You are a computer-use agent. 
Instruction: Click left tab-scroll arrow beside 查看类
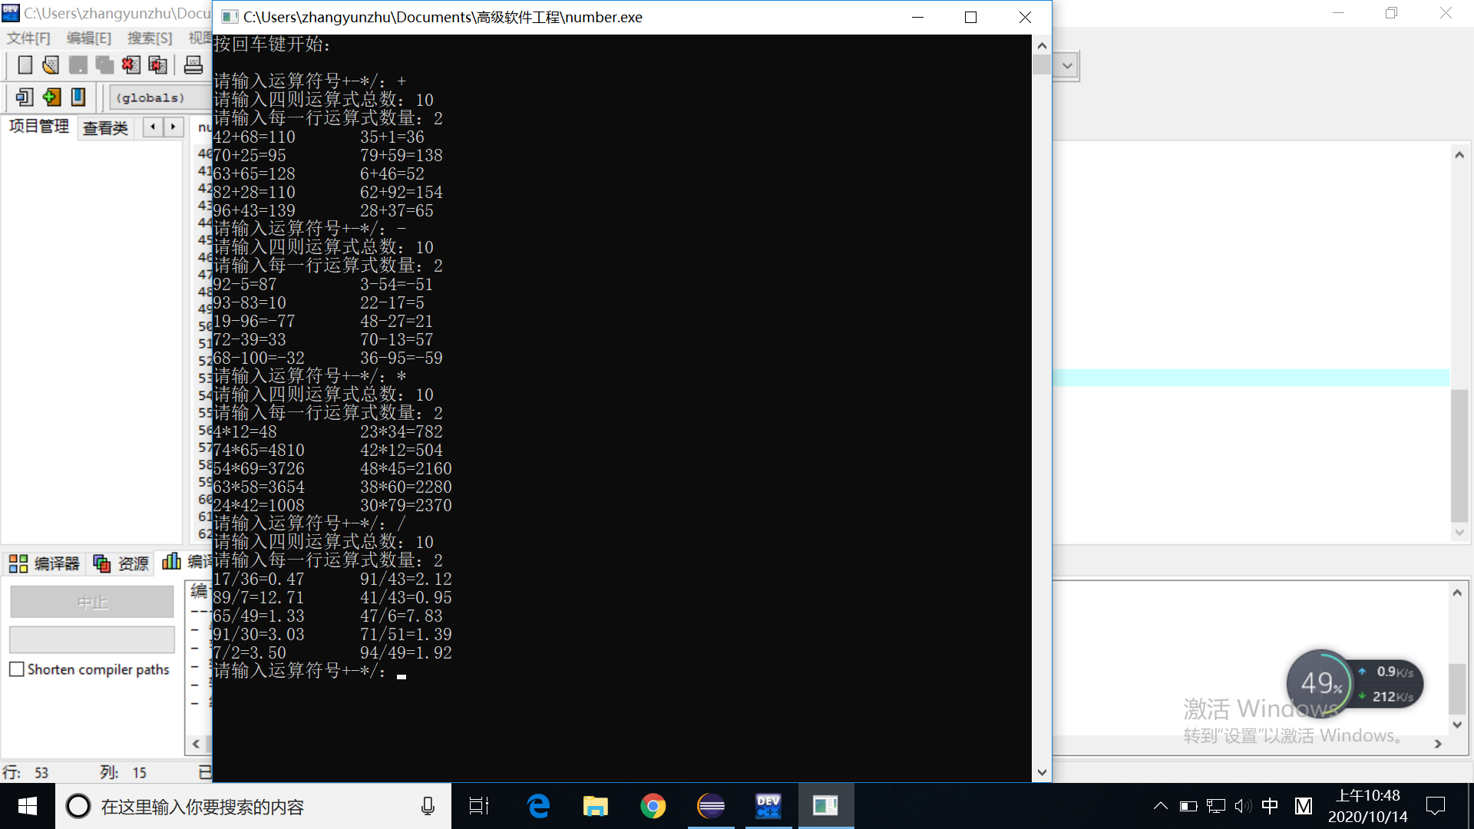154,127
